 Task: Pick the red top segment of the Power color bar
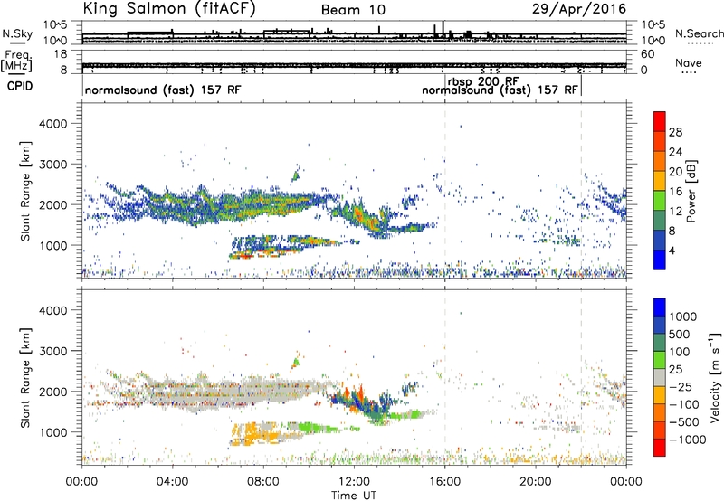tap(660, 121)
